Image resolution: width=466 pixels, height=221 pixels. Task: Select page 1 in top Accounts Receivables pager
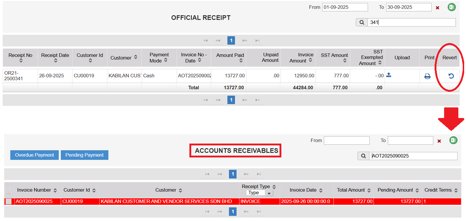(233, 174)
